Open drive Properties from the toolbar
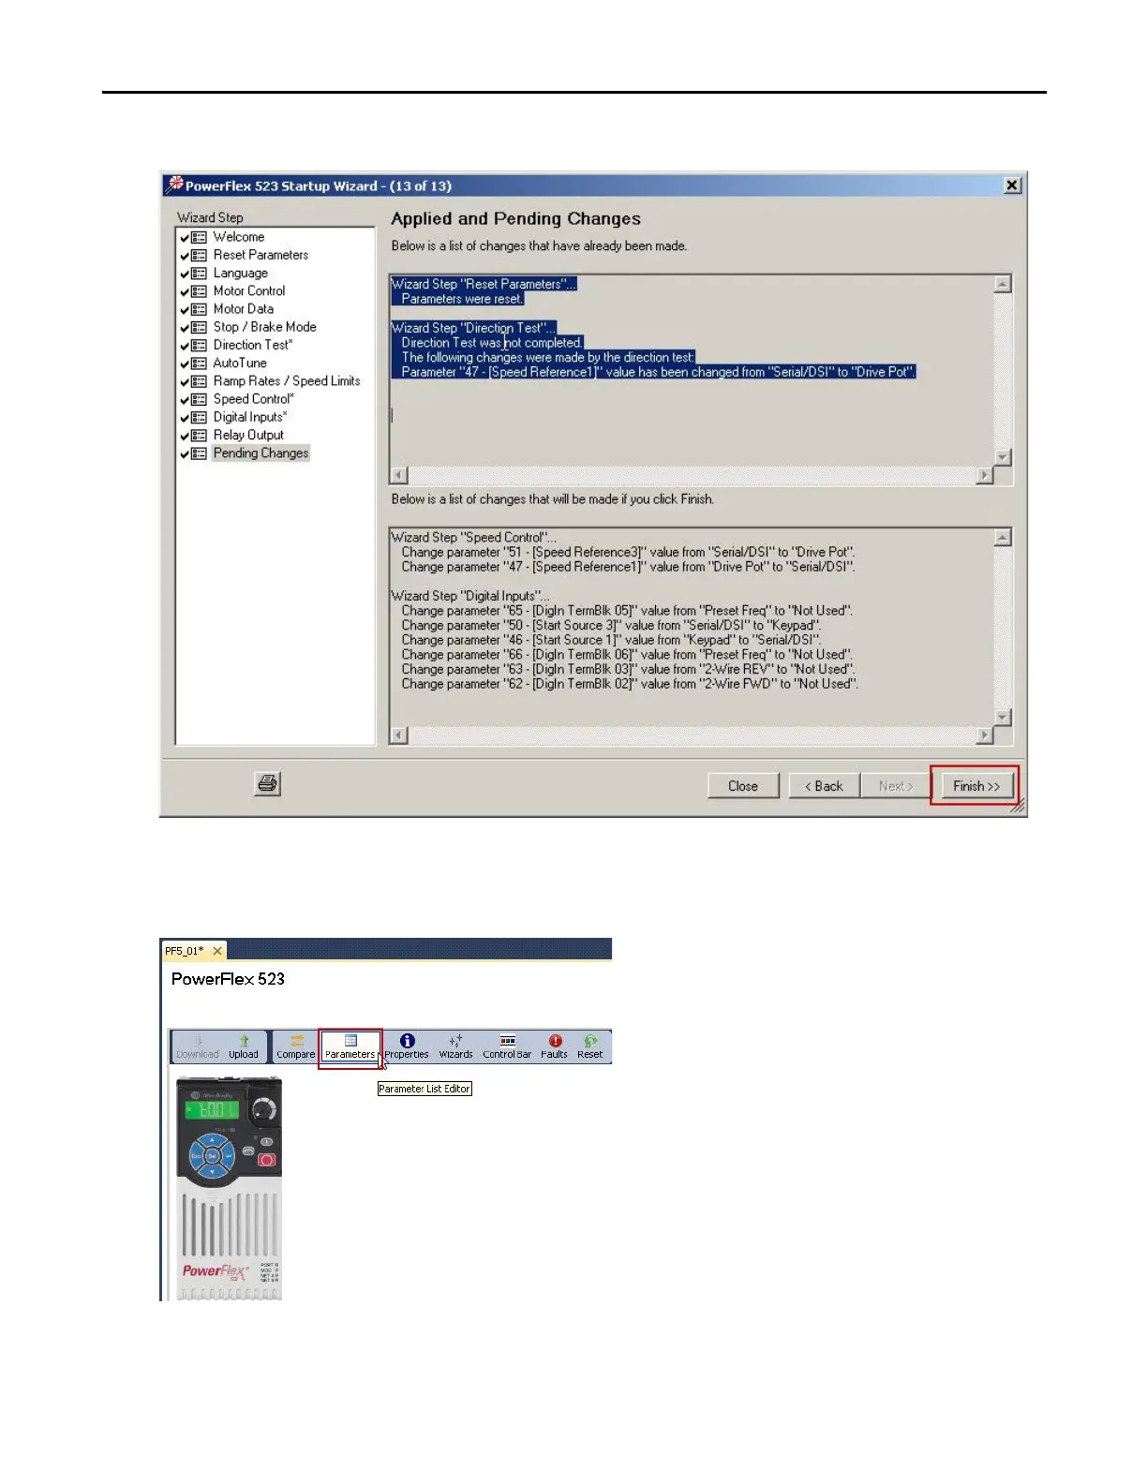This screenshot has height=1484, width=1147. 407,1046
